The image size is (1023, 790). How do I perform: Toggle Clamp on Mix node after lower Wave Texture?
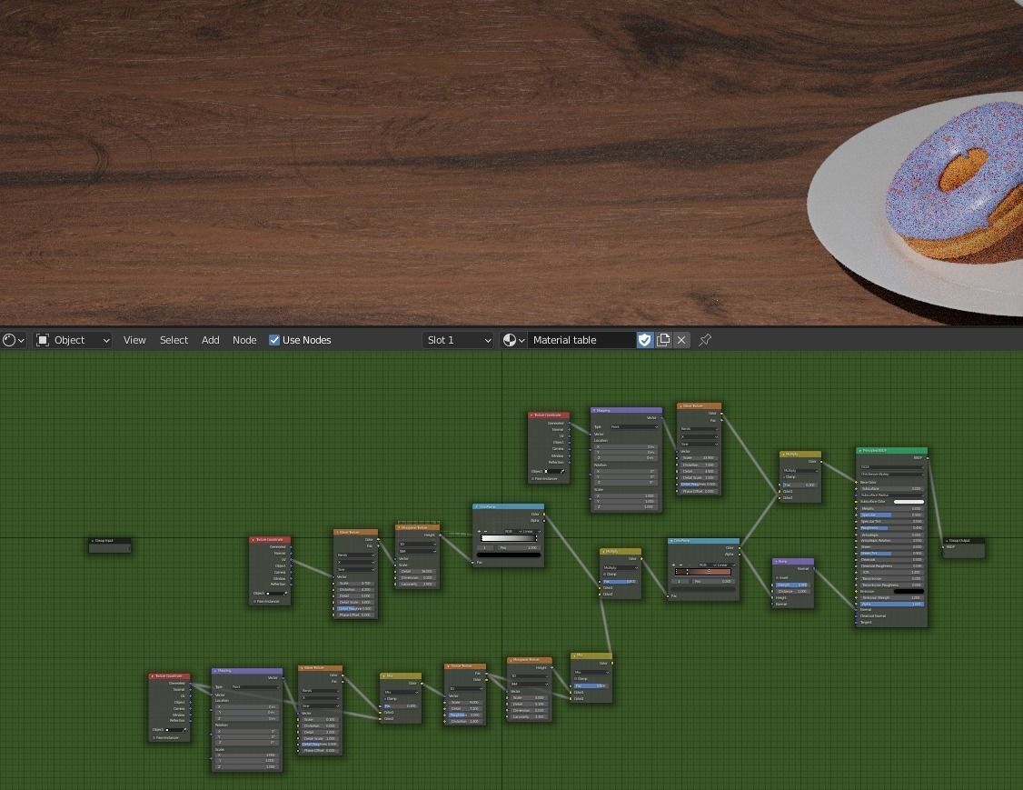click(385, 699)
